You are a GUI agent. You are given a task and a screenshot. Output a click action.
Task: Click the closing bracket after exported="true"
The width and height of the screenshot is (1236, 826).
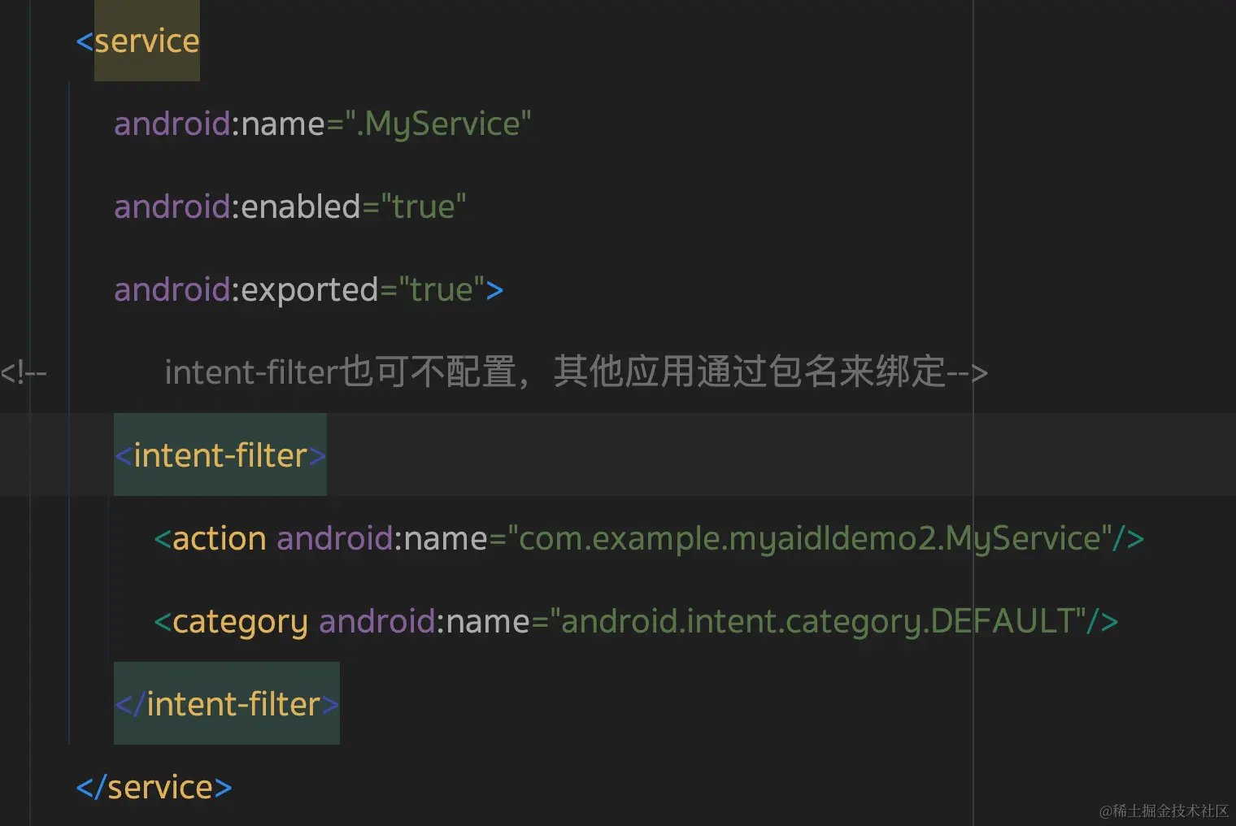pos(494,290)
